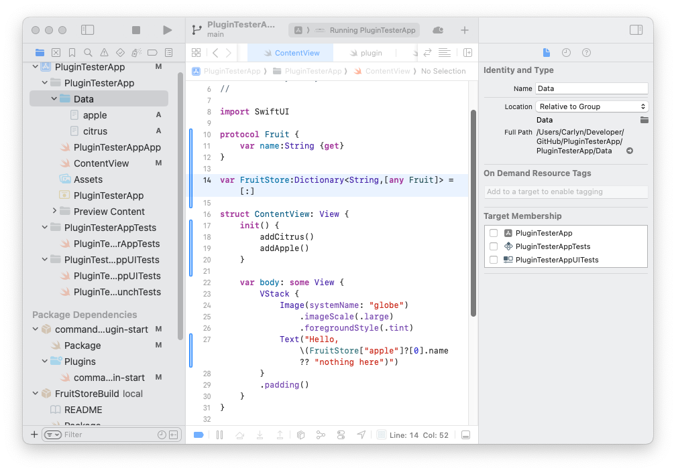This screenshot has width=676, height=472.
Task: Show the Issue navigator warning icon
Action: click(x=104, y=52)
